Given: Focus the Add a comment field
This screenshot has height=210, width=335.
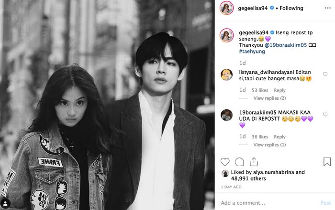Looking at the screenshot, I should 269,203.
